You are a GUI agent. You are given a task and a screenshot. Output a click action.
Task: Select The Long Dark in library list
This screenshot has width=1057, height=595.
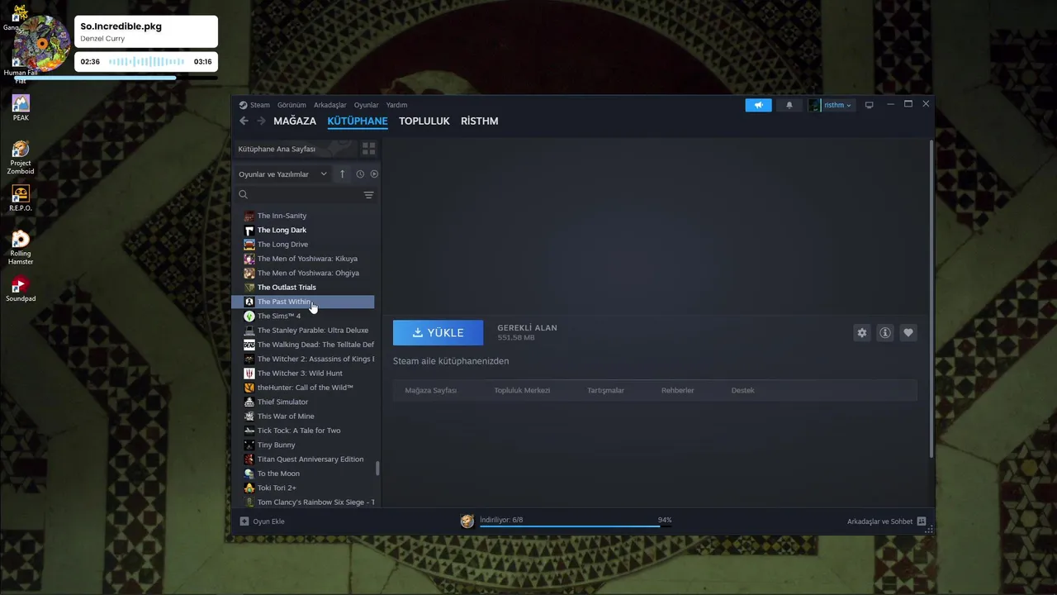click(303, 230)
